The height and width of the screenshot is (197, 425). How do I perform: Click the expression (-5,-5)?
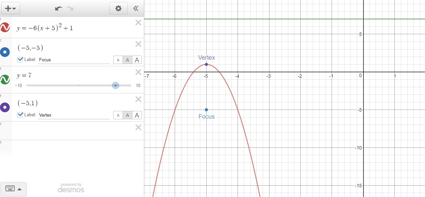click(30, 48)
